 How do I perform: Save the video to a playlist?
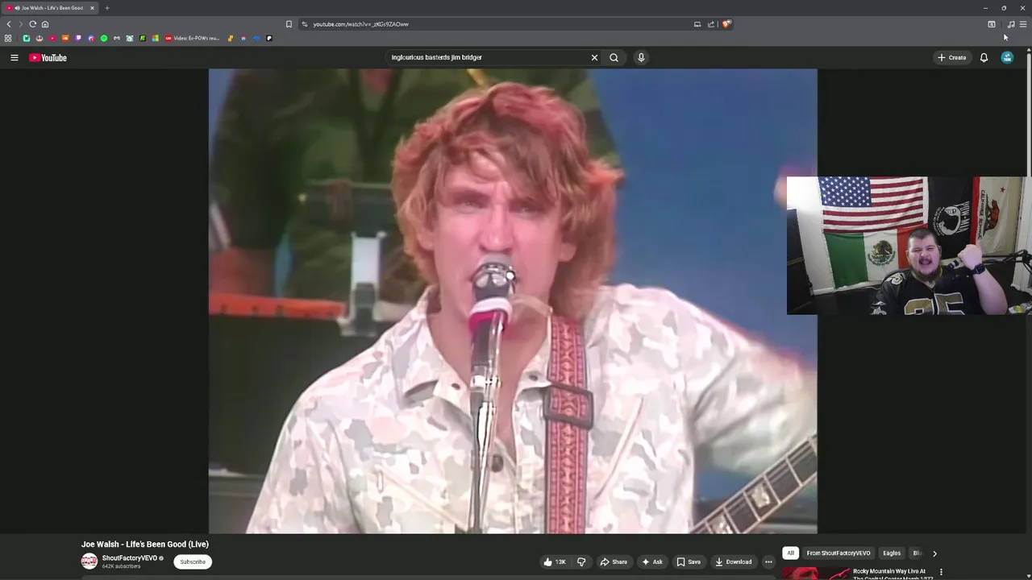(x=689, y=561)
